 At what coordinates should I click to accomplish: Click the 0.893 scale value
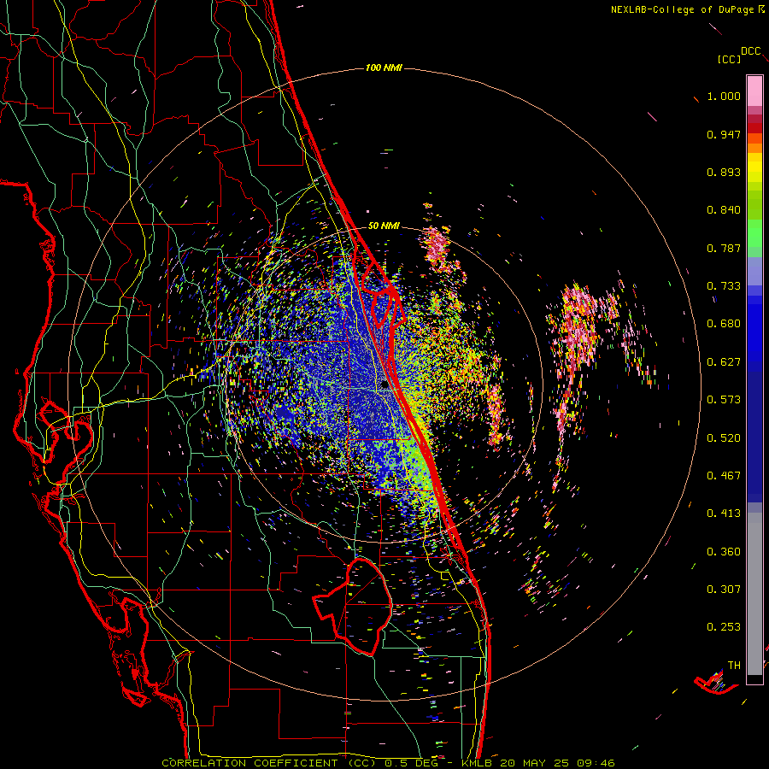(724, 172)
